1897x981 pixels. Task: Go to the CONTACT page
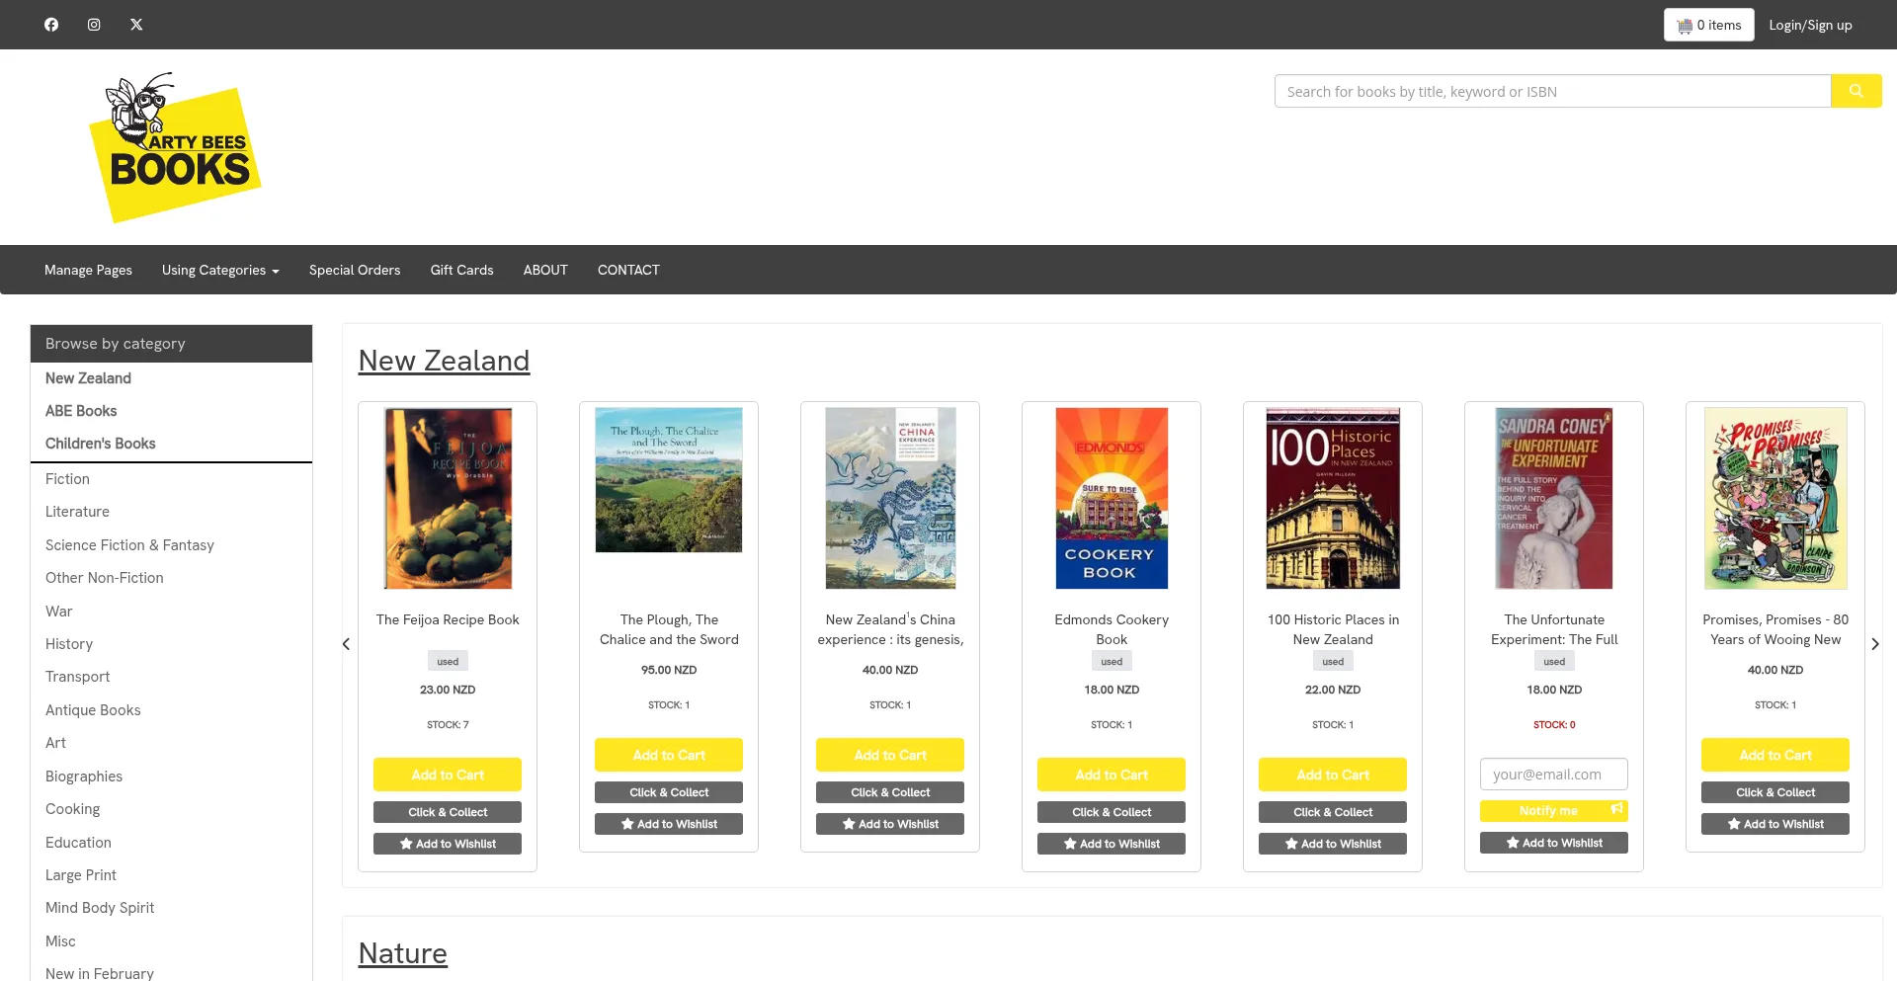(628, 270)
